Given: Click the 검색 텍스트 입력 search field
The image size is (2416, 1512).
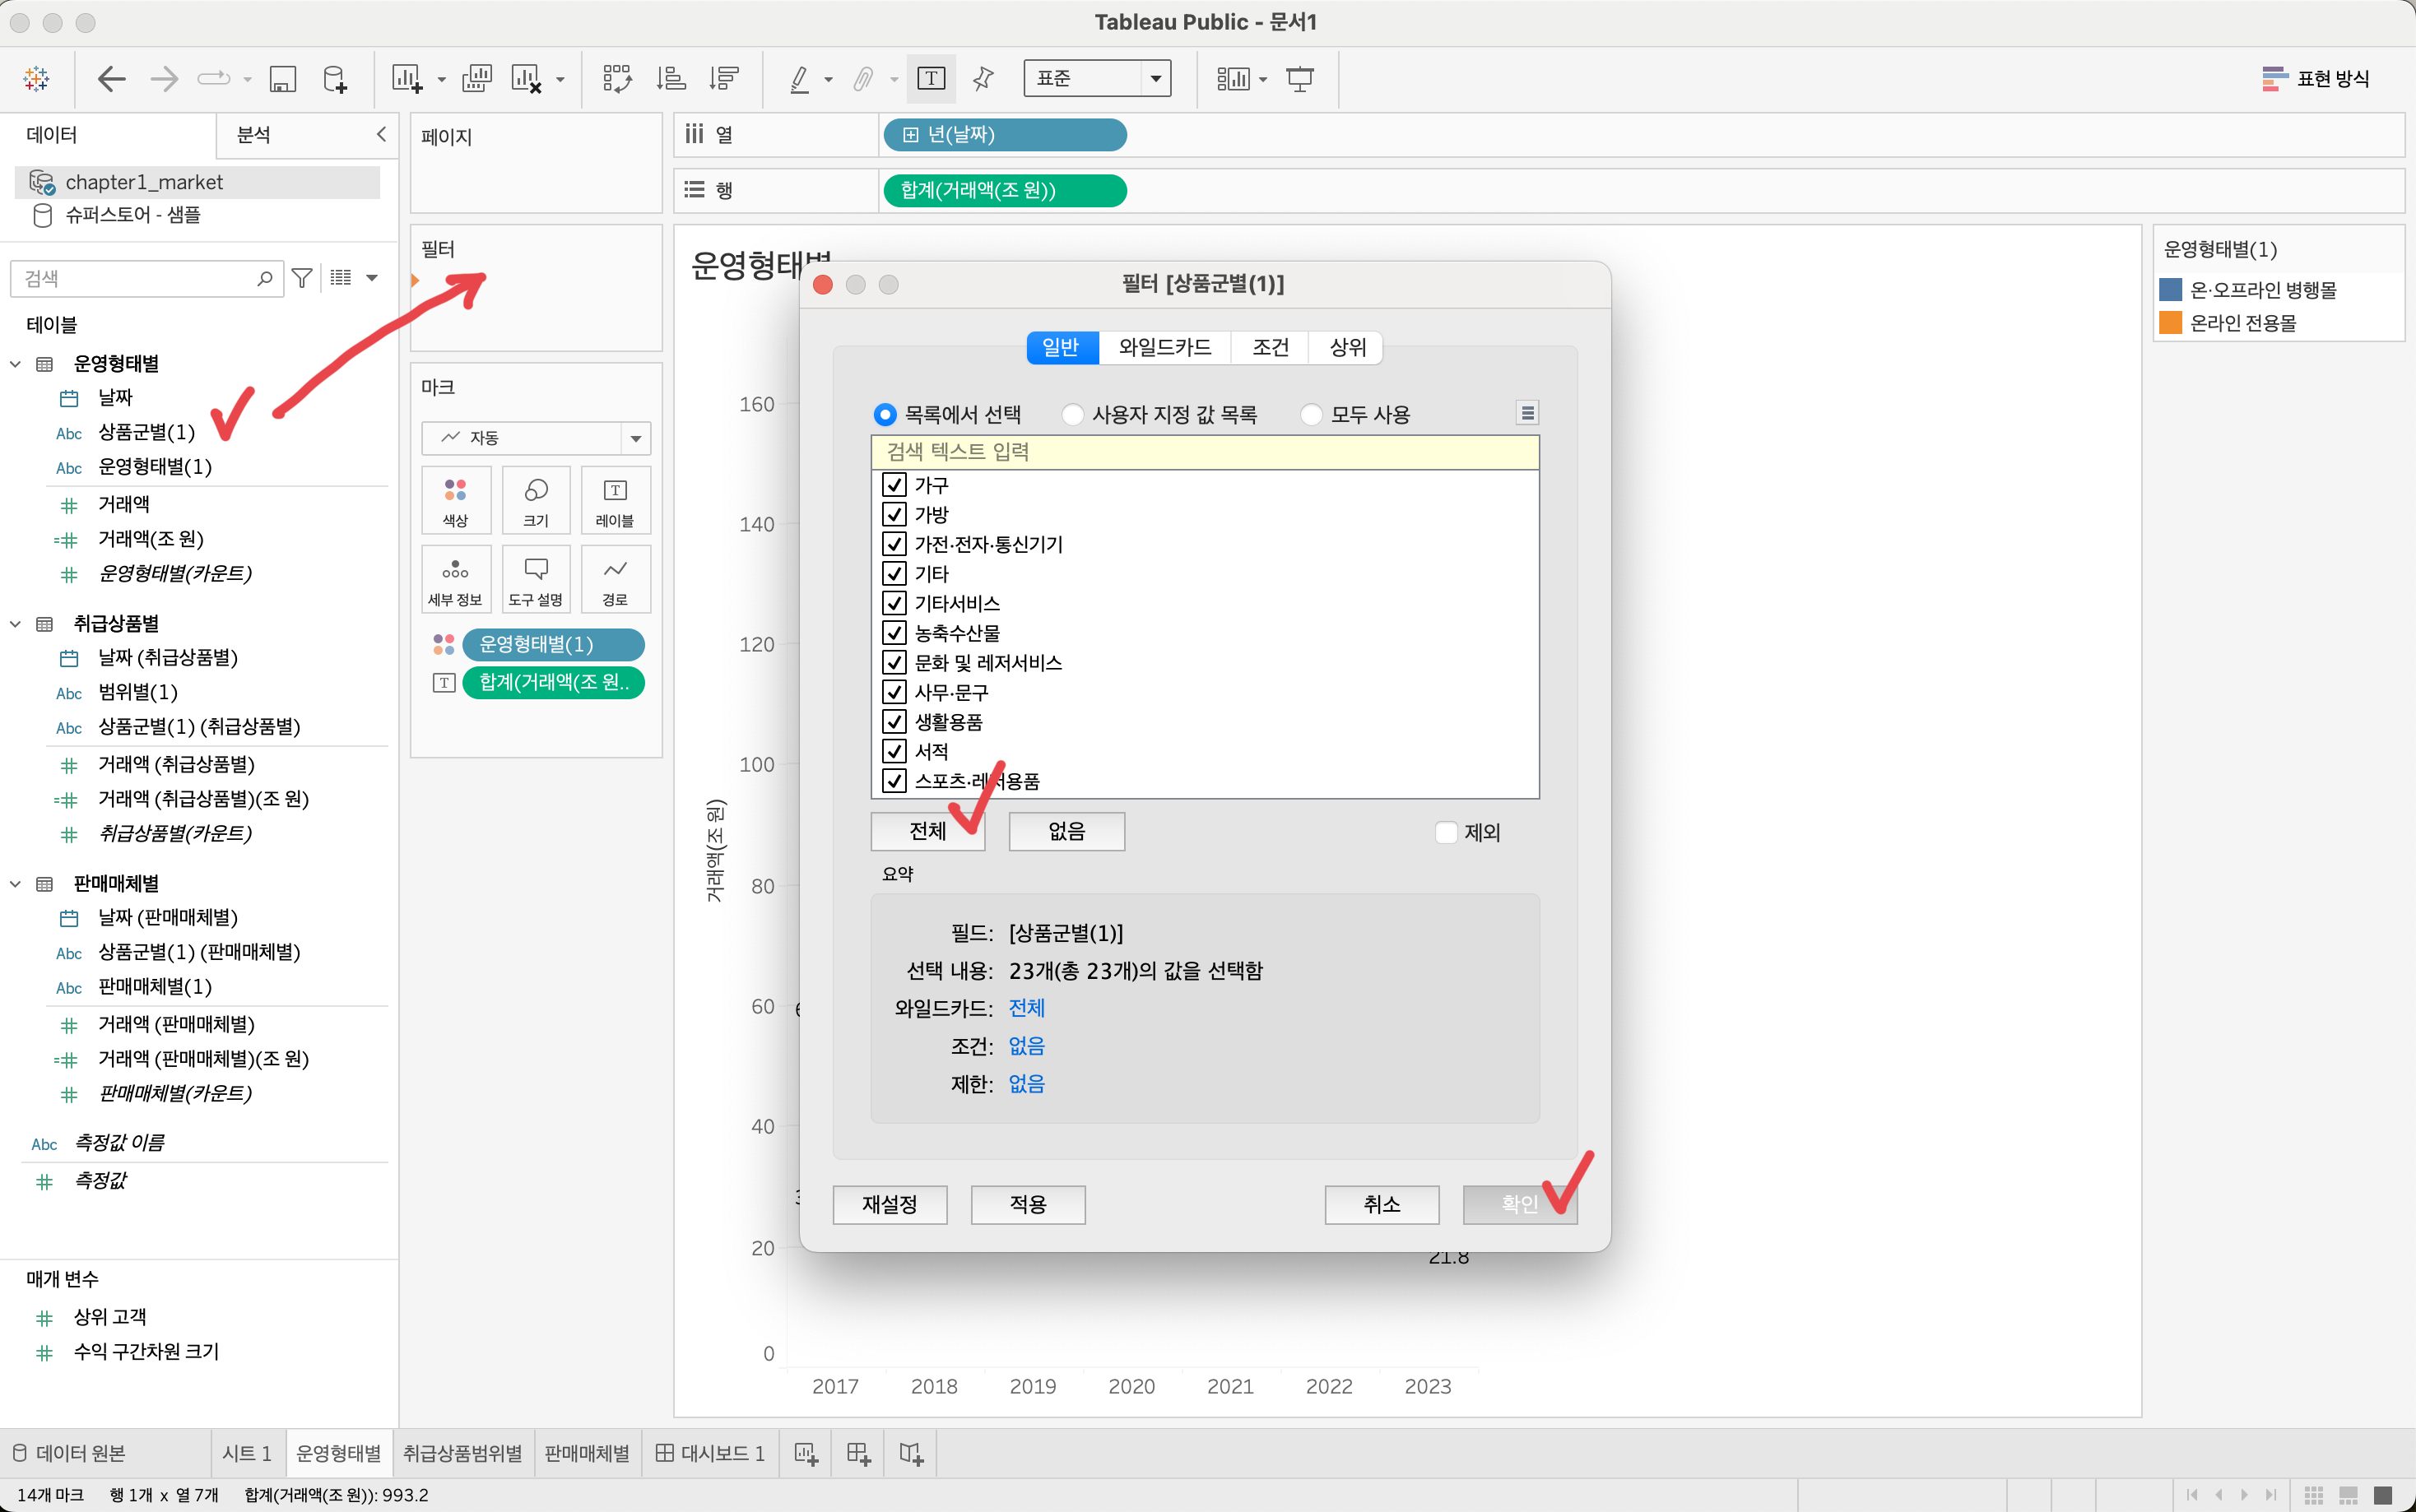Looking at the screenshot, I should (1204, 452).
